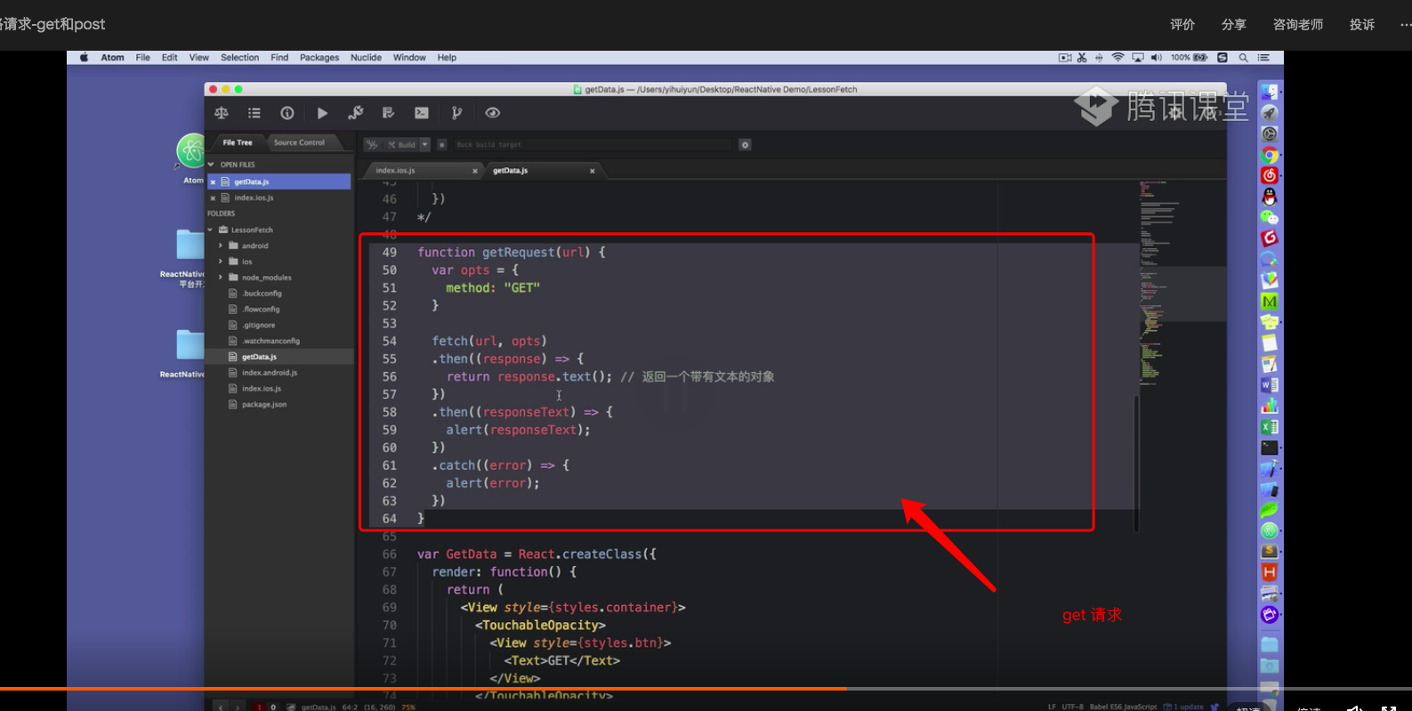Collapse the LessonFetch root folder

tap(211, 230)
